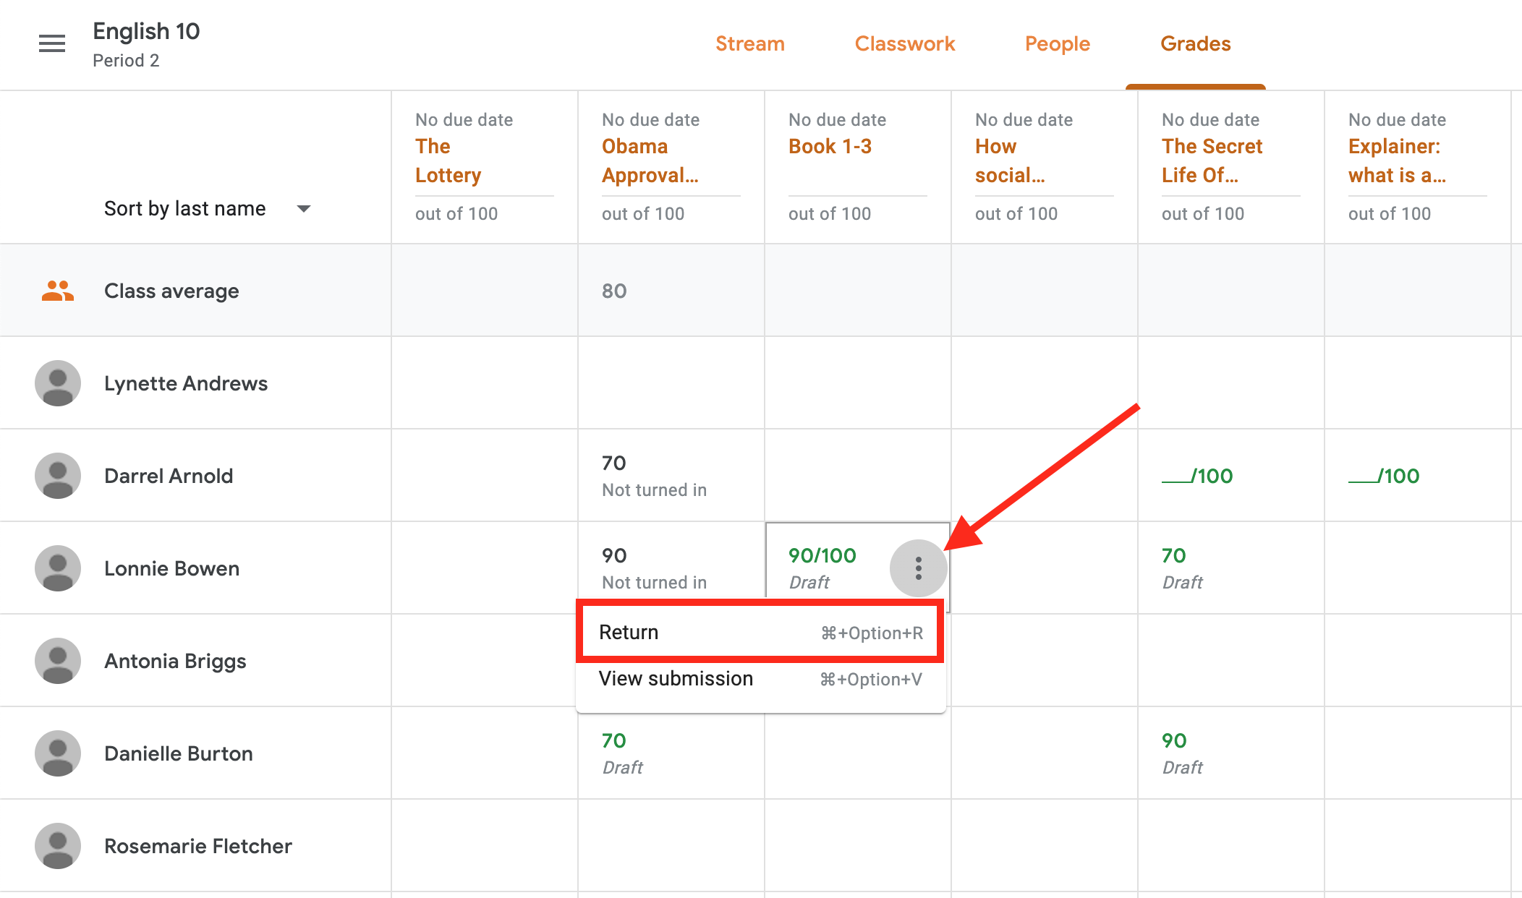This screenshot has width=1522, height=898.
Task: Open the How social assignment link
Action: tap(1010, 161)
